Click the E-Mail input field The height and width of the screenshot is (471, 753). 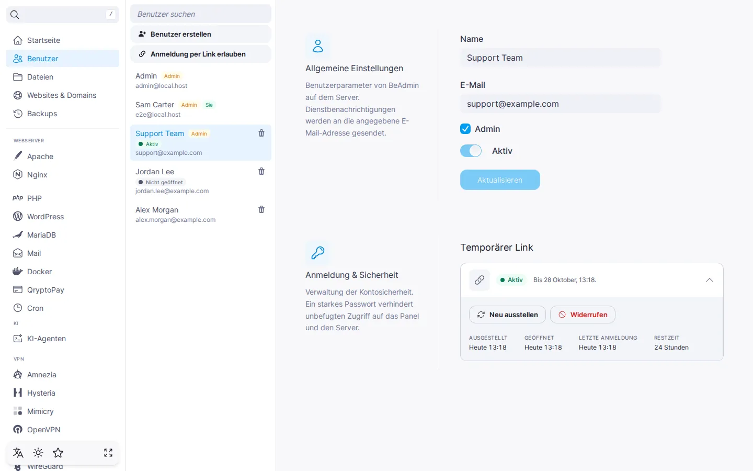click(561, 104)
